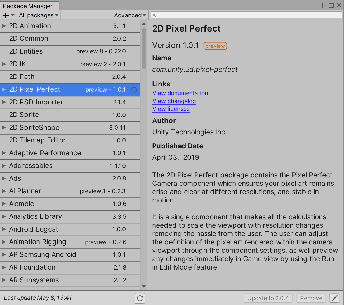344x305 pixels.
Task: Select the 2D Tilemap Editor package
Action: (70, 140)
